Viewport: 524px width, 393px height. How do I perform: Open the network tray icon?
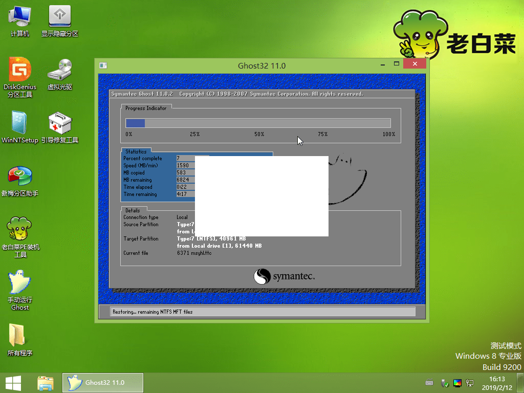(x=470, y=383)
